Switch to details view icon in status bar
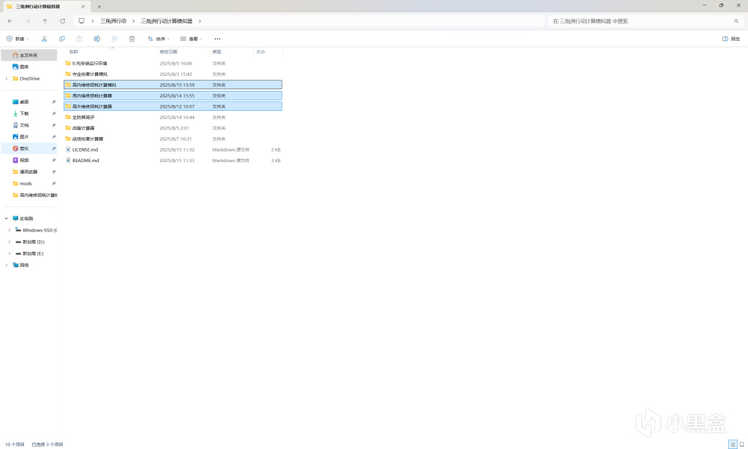Viewport: 748px width, 449px height. pyautogui.click(x=732, y=444)
